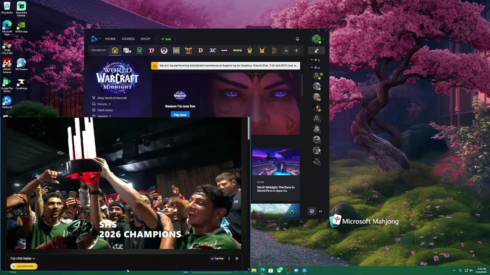This screenshot has width=490, height=275.
Task: Open the add friend button
Action: tap(317, 50)
